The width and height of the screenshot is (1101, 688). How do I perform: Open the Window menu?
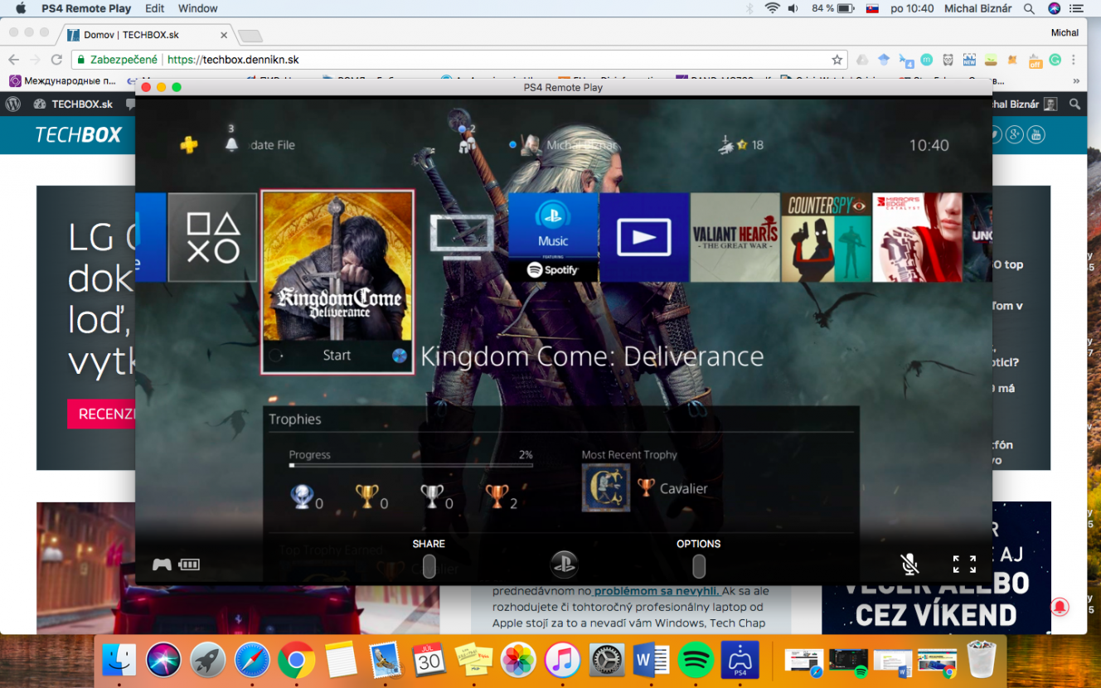tap(197, 8)
